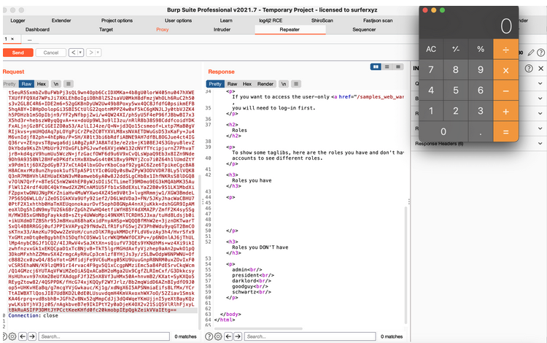Open the Sequencer tab
The height and width of the screenshot is (343, 547).
click(x=364, y=30)
